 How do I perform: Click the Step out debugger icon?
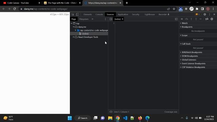(196, 19)
